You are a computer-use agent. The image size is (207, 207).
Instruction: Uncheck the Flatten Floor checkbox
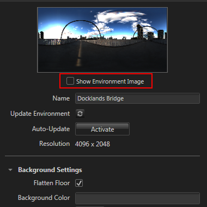(x=79, y=183)
